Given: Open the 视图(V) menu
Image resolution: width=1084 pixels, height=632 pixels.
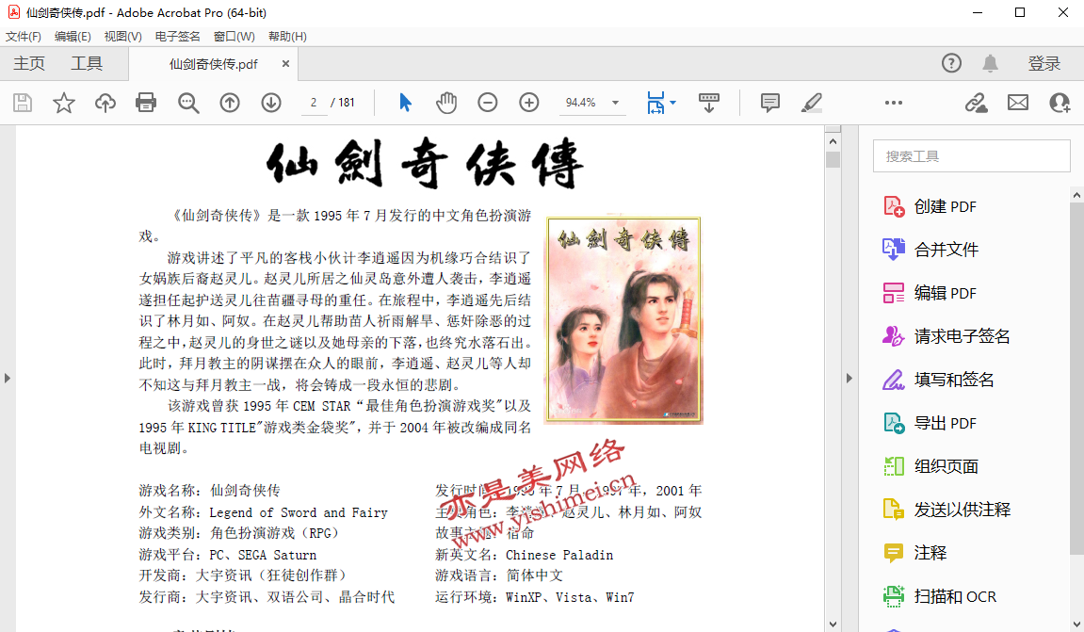Looking at the screenshot, I should (123, 37).
